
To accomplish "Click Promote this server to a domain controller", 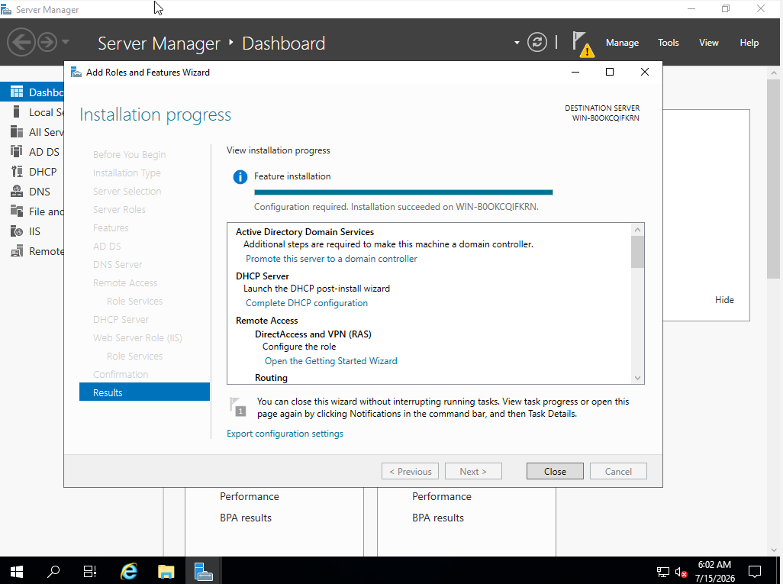I will click(331, 259).
